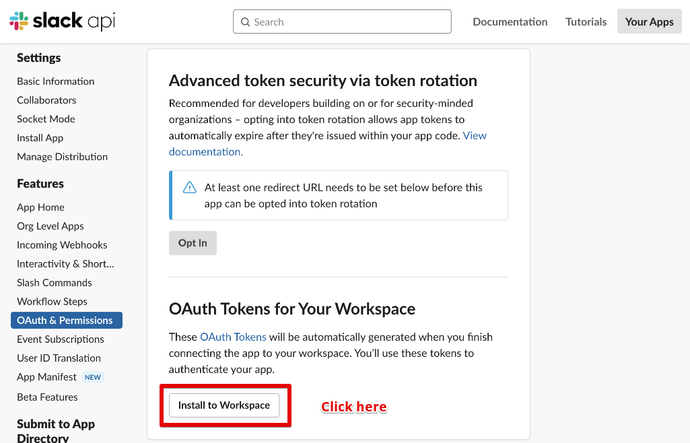Select Basic Information in sidebar
690x443 pixels.
(55, 81)
